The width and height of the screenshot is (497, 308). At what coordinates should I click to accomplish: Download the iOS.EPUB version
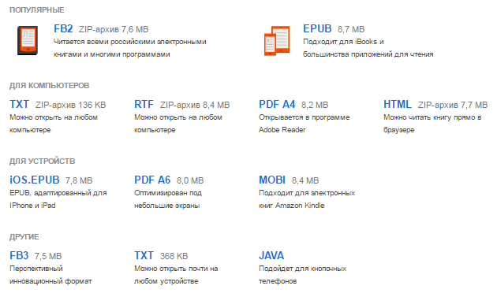(35, 180)
